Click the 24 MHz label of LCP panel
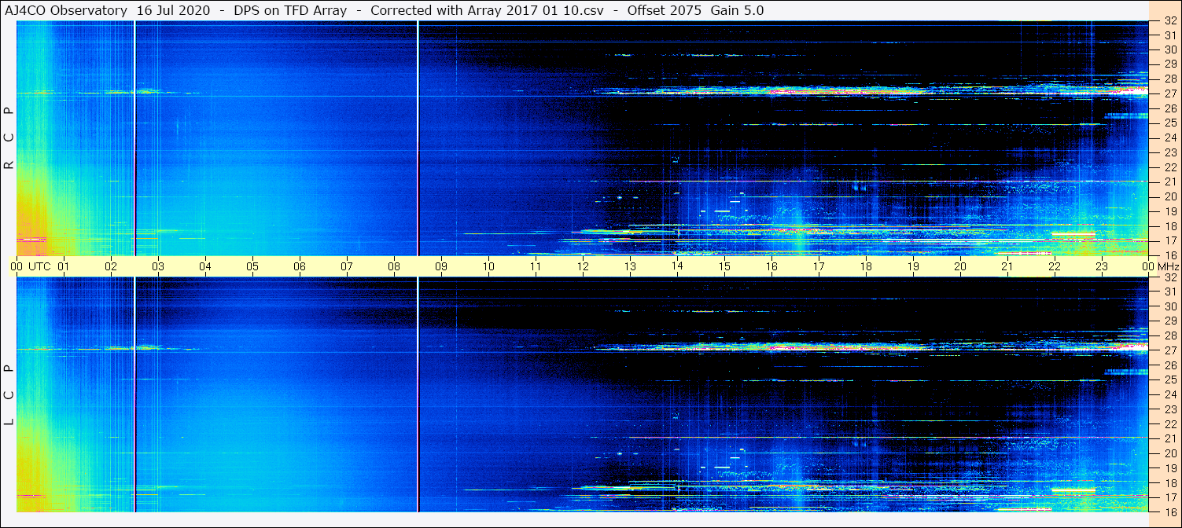Image resolution: width=1182 pixels, height=528 pixels. click(1169, 394)
